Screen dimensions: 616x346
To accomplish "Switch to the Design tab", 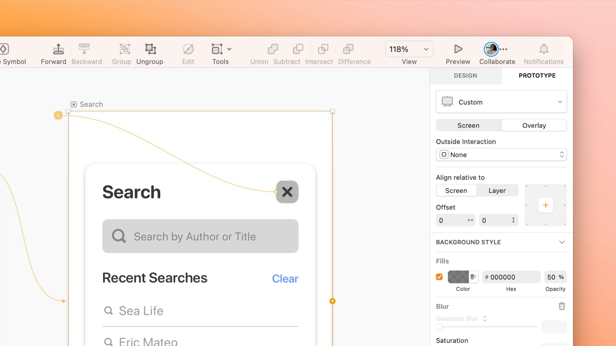I will click(x=465, y=76).
